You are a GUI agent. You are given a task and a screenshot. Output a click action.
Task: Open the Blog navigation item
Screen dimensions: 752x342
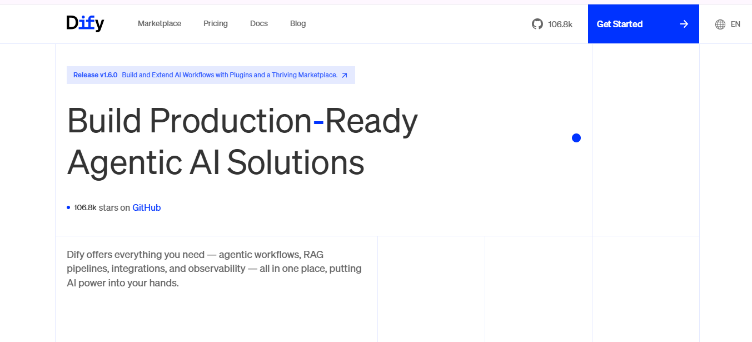(298, 23)
